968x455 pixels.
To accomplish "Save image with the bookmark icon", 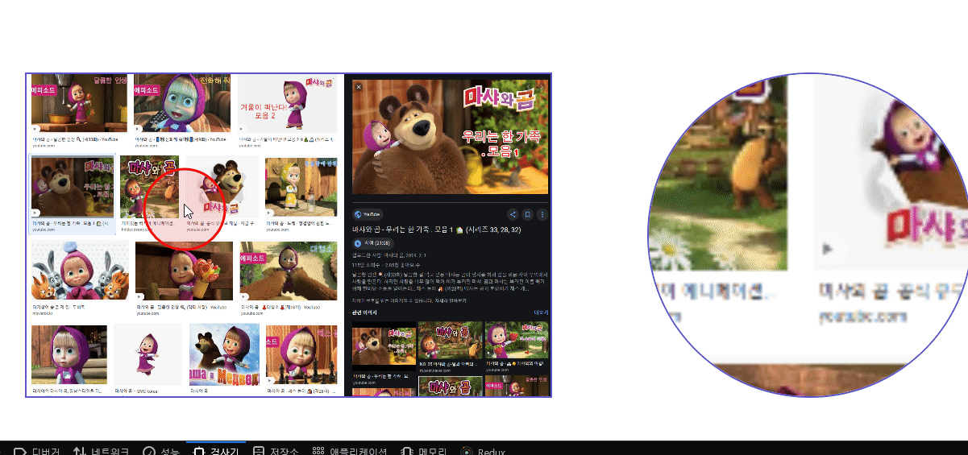I will click(x=527, y=214).
